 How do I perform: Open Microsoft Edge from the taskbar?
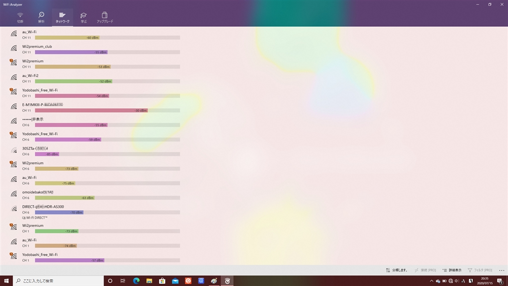click(x=136, y=281)
